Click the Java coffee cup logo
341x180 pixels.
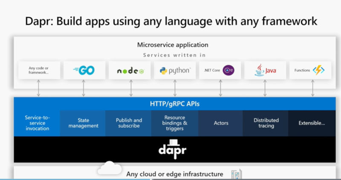259,70
